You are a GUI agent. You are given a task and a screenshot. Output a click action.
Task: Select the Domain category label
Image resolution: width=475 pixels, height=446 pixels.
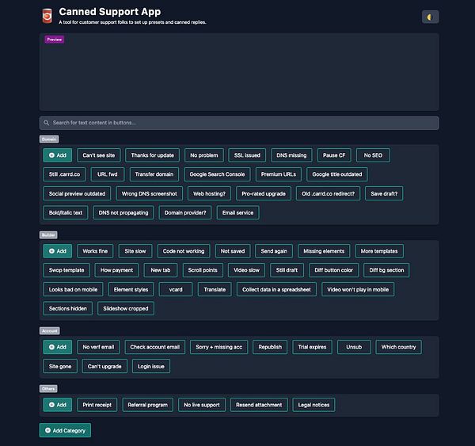[x=49, y=139]
